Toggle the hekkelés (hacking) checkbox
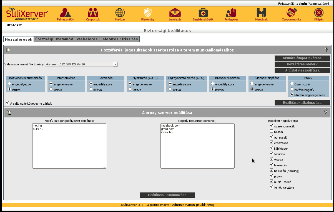The width and height of the screenshot is (334, 212). click(272, 170)
